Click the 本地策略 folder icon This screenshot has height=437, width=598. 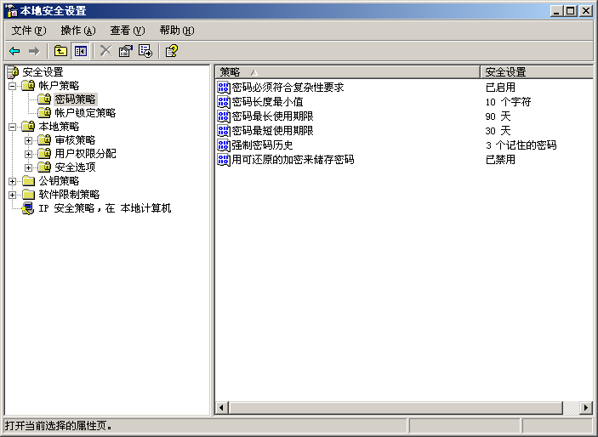28,126
